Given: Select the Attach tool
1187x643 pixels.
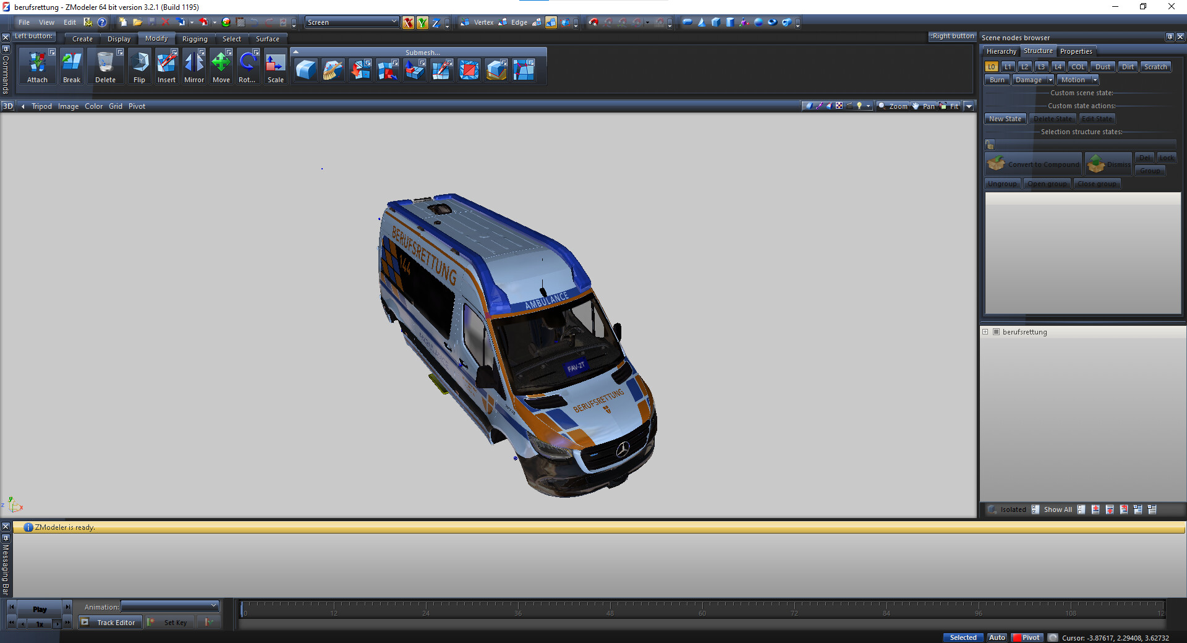Looking at the screenshot, I should [x=37, y=66].
